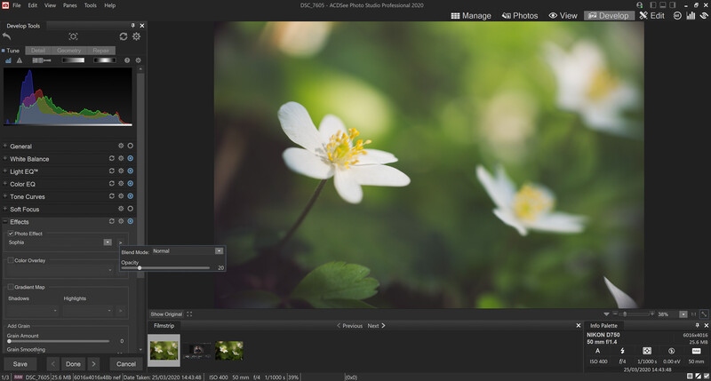Open the histogram options gear icon

pyautogui.click(x=139, y=60)
